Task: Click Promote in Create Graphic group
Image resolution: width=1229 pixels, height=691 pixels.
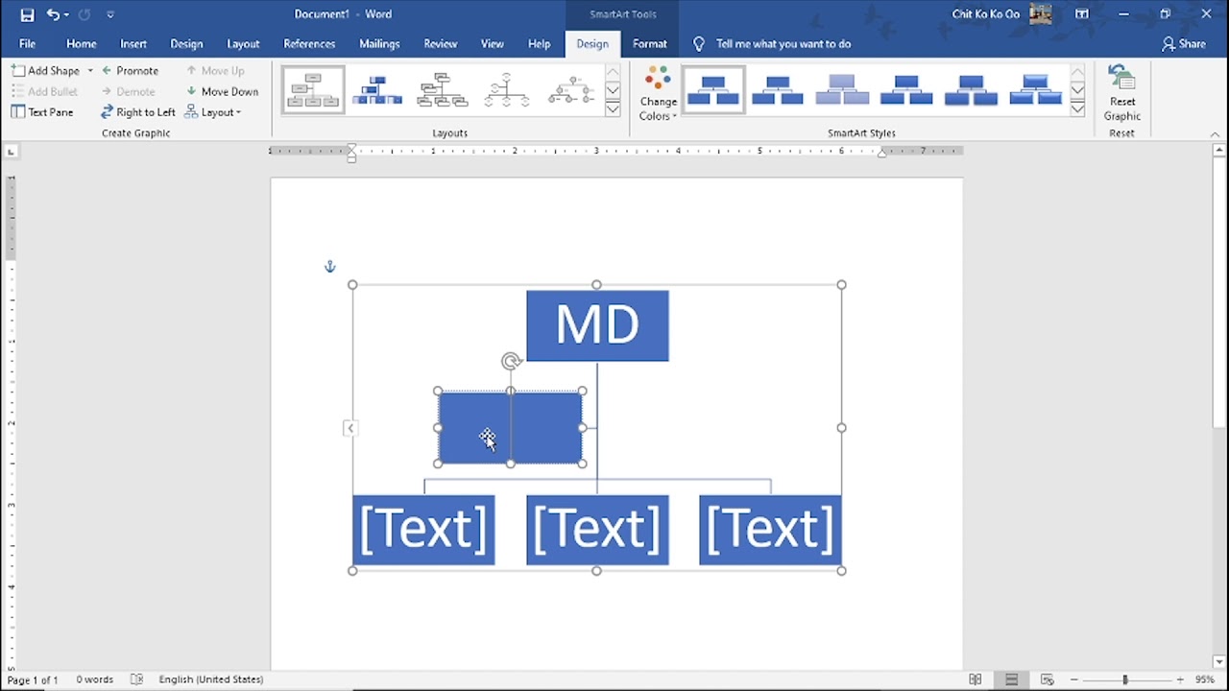Action: point(130,71)
